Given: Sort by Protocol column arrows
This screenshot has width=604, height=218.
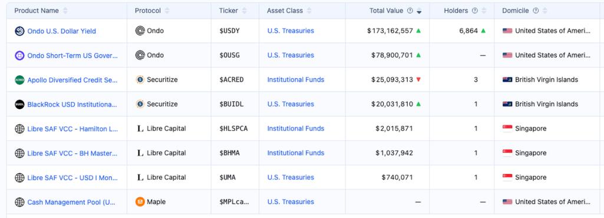Looking at the screenshot, I should pos(167,11).
